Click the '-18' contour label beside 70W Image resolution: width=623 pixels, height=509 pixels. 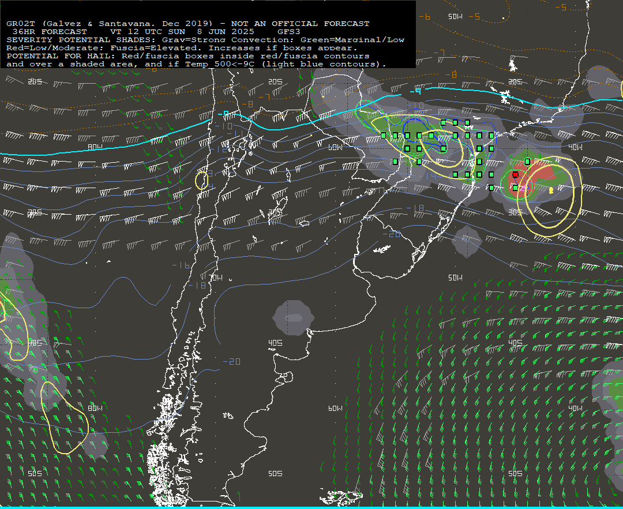[197, 285]
